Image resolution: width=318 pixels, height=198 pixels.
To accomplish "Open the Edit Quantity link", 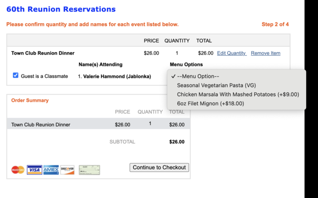I will pos(232,53).
